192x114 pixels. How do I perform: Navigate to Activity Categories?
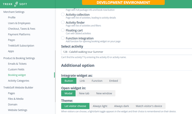click(x=19, y=81)
